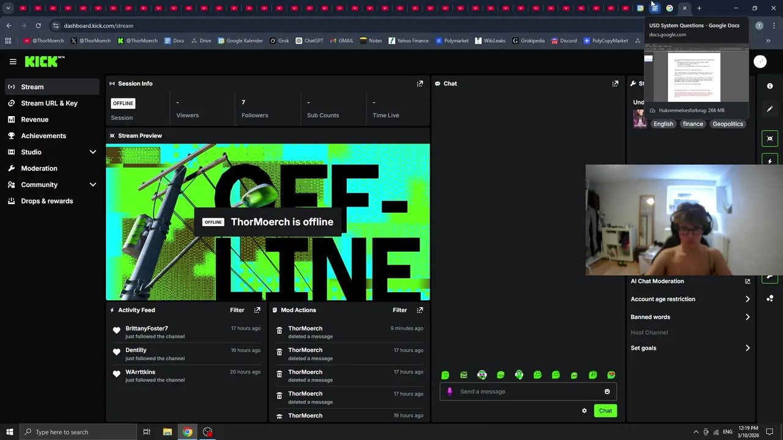This screenshot has height=440, width=783.
Task: Open the taskbar notification center
Action: pos(770,432)
